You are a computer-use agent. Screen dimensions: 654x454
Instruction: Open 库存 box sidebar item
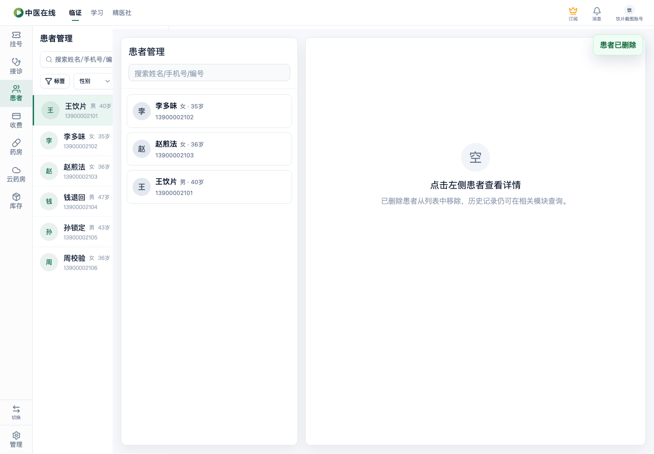click(16, 201)
